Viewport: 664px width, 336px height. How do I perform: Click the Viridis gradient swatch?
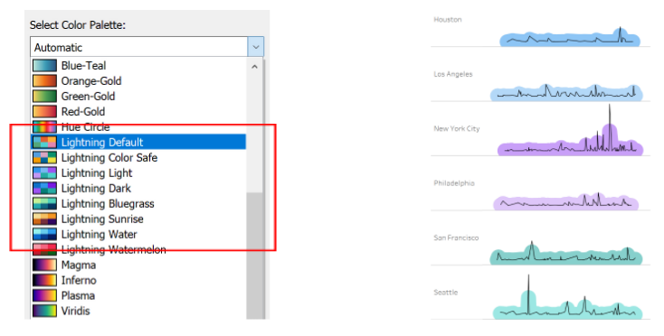tap(44, 311)
